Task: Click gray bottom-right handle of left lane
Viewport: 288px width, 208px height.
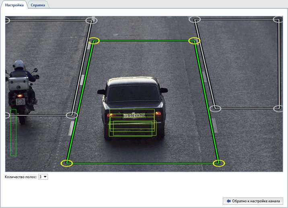Action: point(72,115)
